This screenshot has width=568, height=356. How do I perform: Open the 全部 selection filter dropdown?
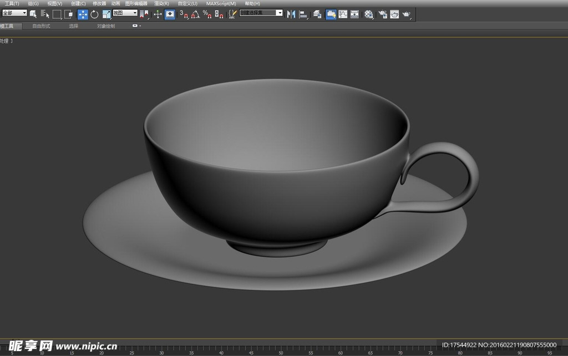tap(14, 13)
